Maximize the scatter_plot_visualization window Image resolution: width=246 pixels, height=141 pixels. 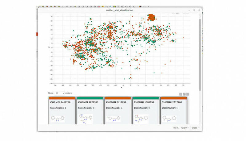point(194,10)
